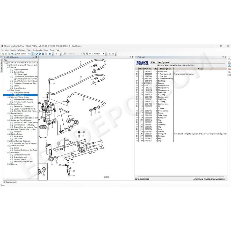Click callout 19 circled on the diagram
Image resolution: width=231 pixels, height=231 pixels.
(59, 143)
